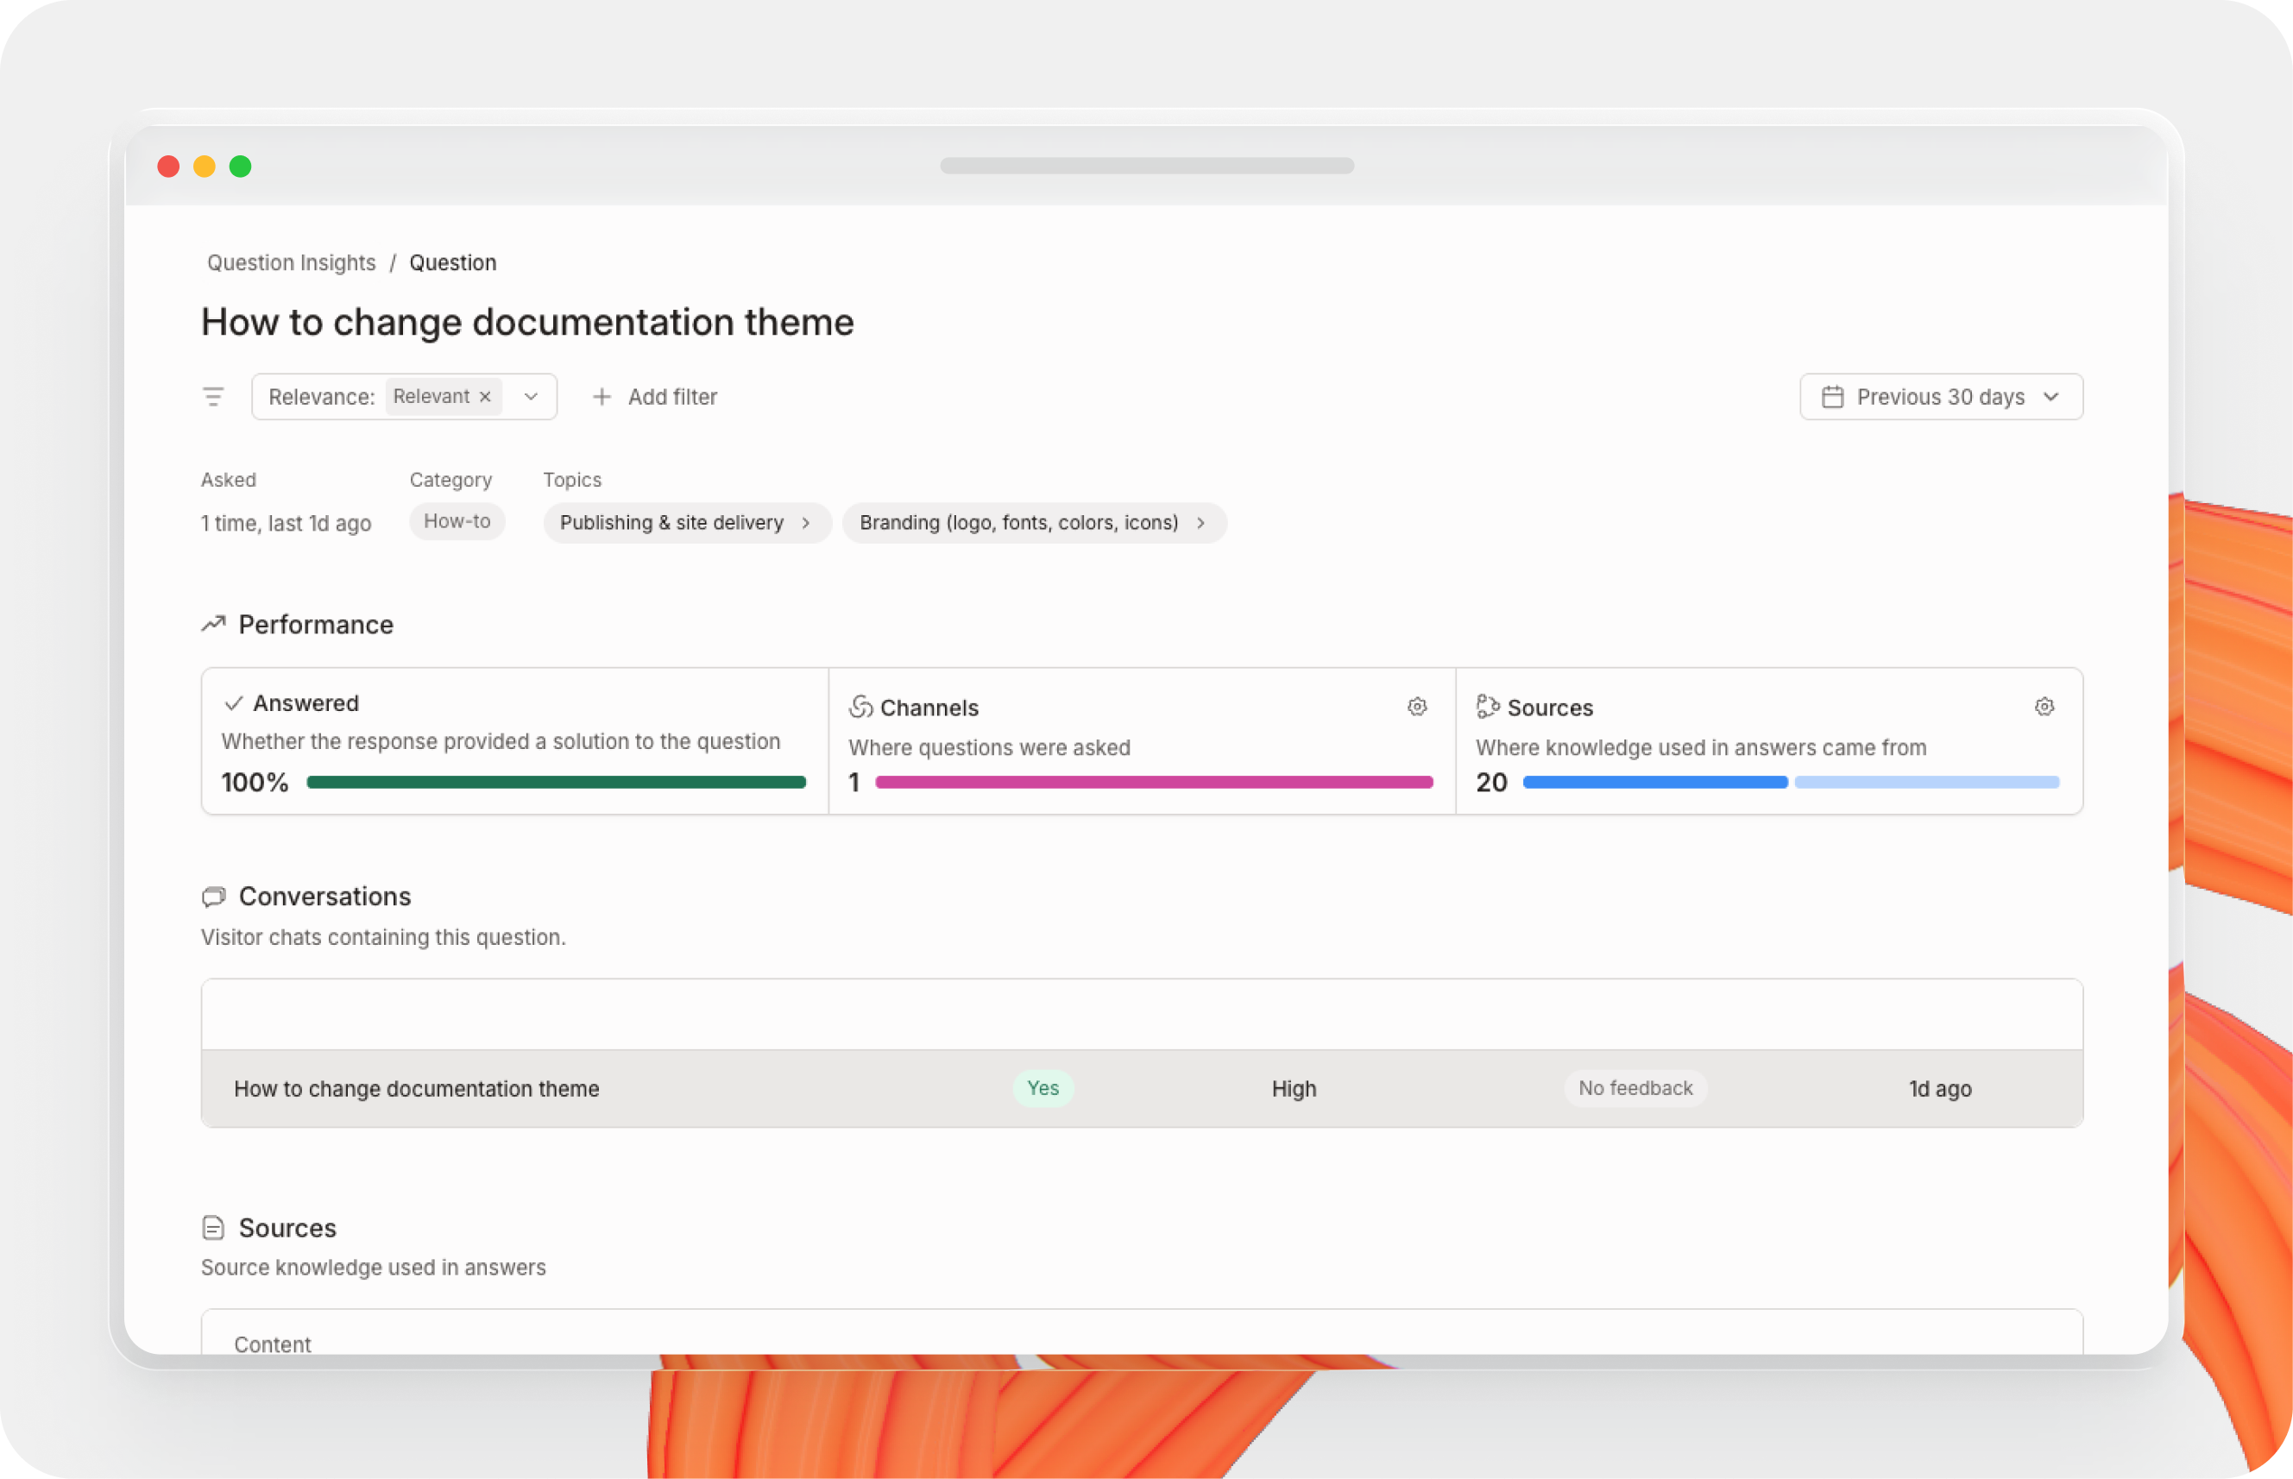Click the green Answered progress bar
Viewport: 2293px width, 1479px height.
(556, 782)
